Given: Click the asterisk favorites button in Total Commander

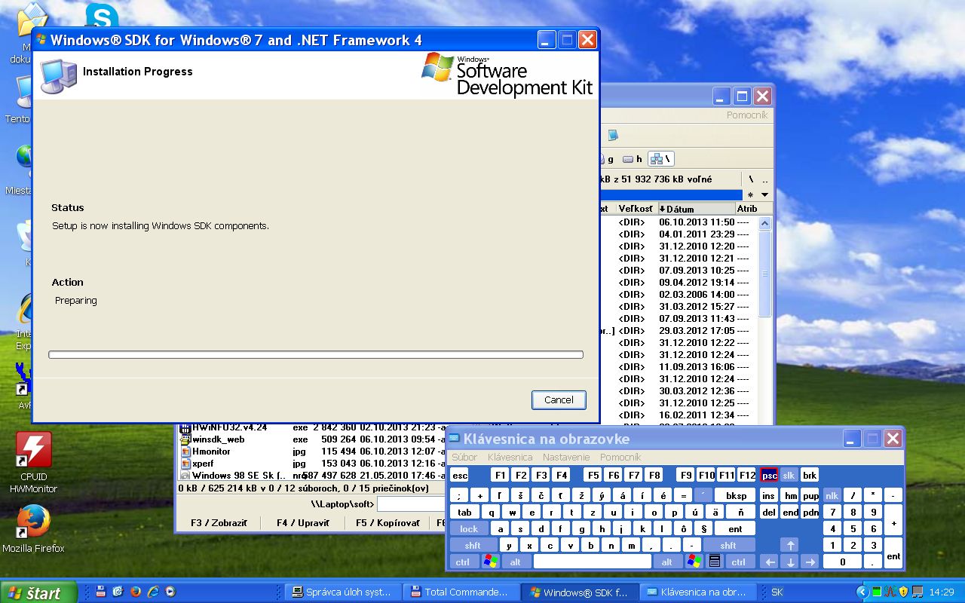Looking at the screenshot, I should click(x=750, y=194).
